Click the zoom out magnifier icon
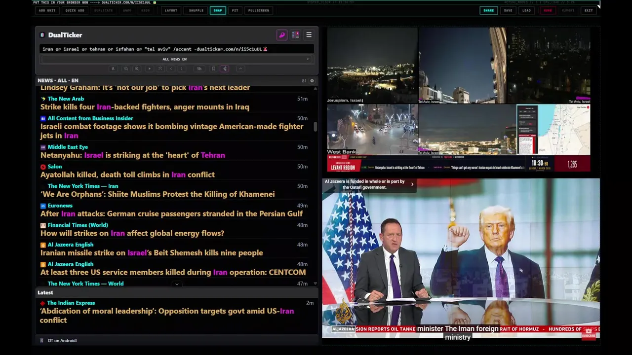The height and width of the screenshot is (355, 632). pyautogui.click(x=126, y=69)
